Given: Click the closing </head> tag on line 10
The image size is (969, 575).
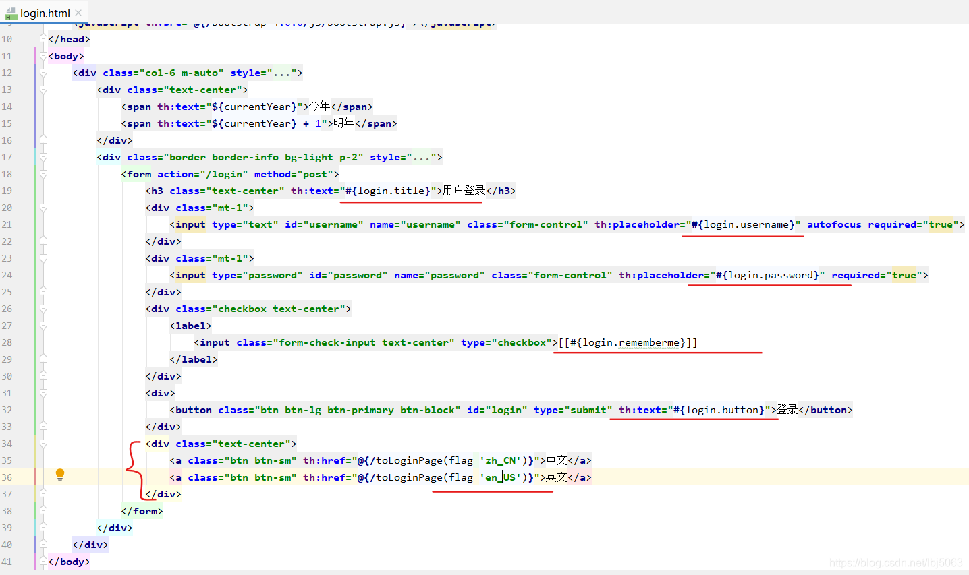Looking at the screenshot, I should click(x=69, y=39).
